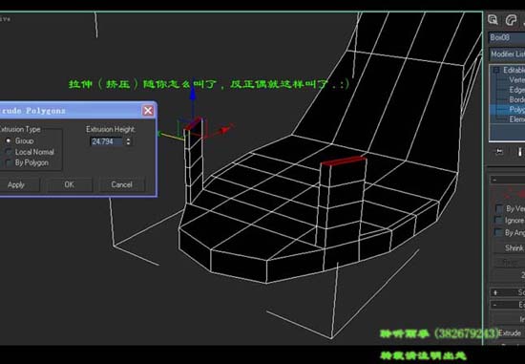Viewport: 525px width, 364px height.
Task: Click the Apply button in the Extrude Polygons dialog
Action: (17, 184)
